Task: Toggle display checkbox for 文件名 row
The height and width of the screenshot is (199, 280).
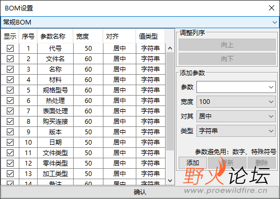Action: (10, 58)
